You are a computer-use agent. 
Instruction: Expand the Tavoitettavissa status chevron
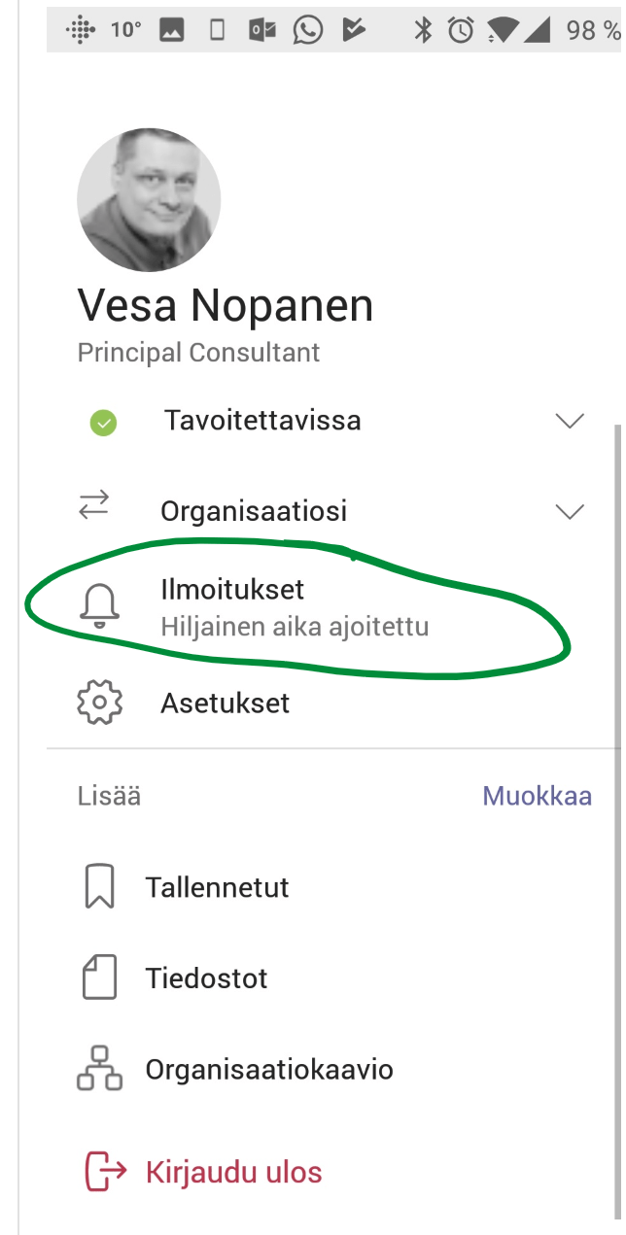pos(569,422)
